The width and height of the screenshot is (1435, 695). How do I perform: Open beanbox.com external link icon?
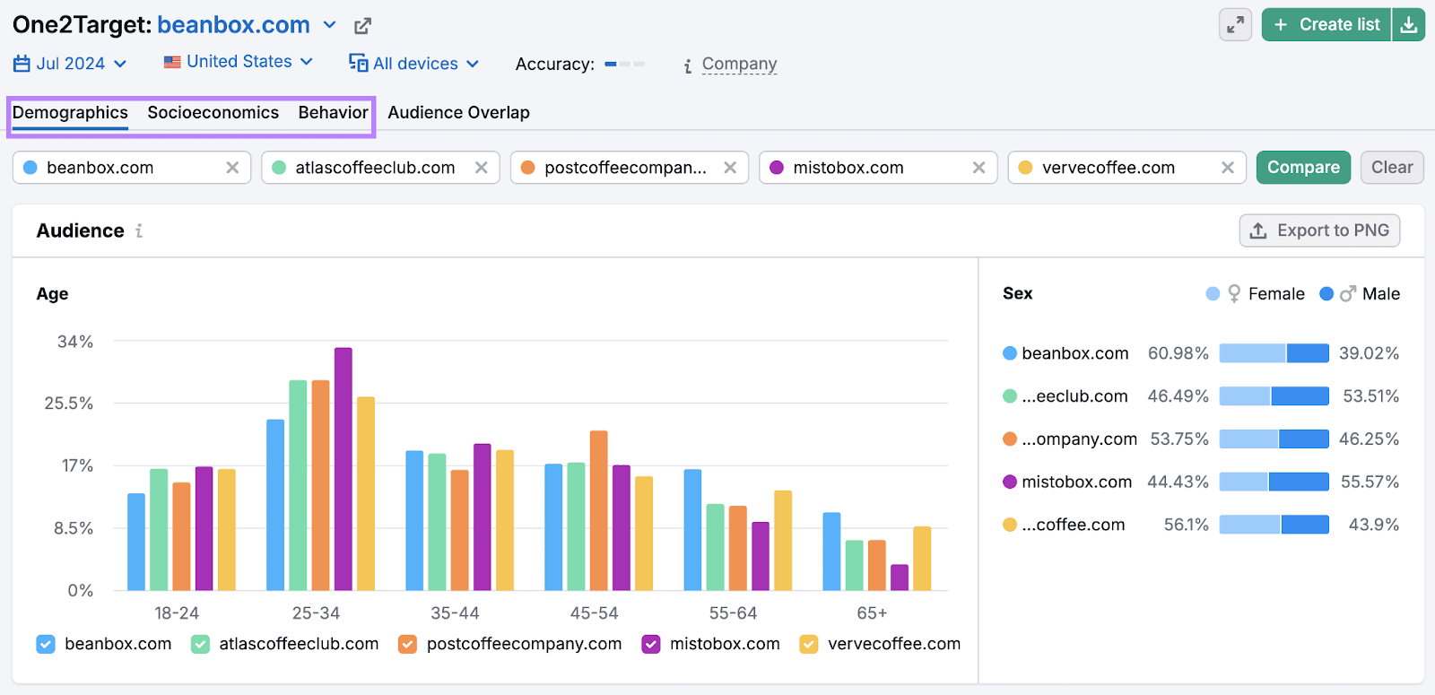click(x=362, y=26)
